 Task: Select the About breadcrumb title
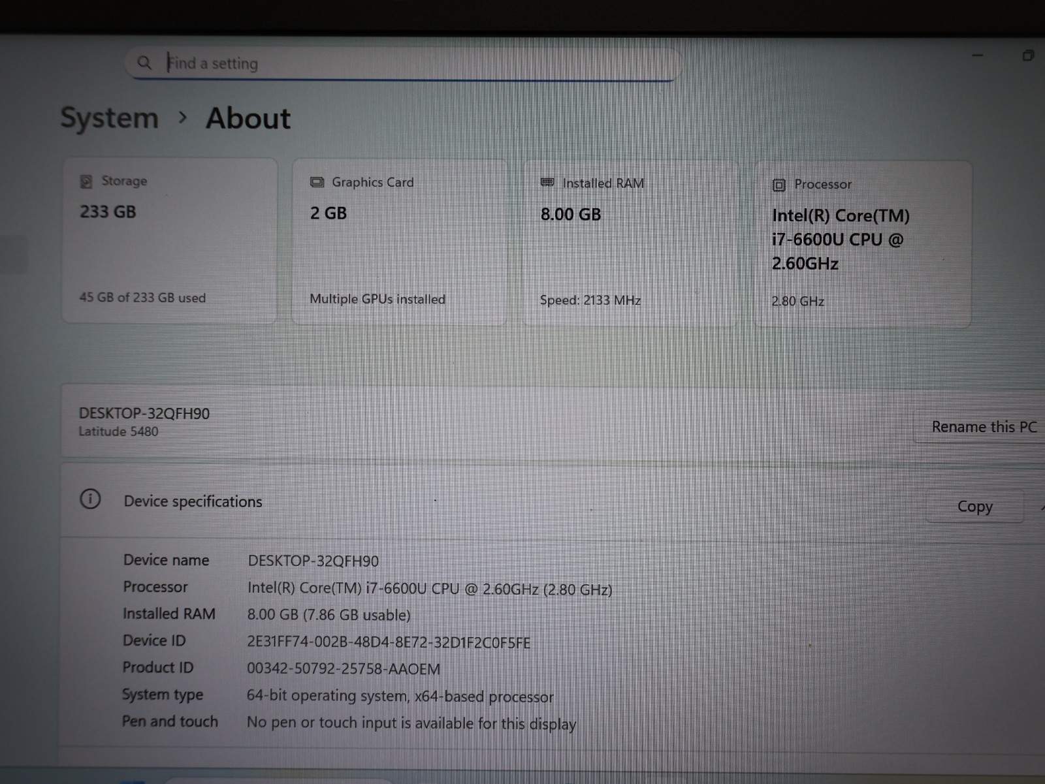(248, 119)
